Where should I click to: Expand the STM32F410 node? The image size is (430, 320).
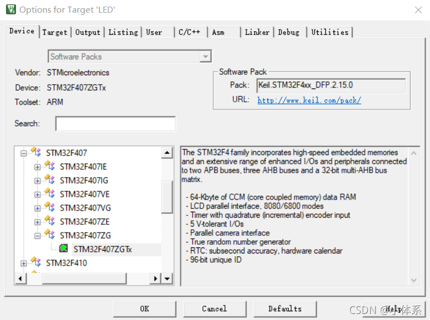[24, 263]
